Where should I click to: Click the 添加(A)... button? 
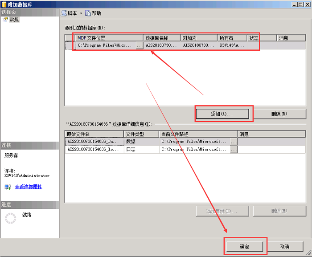point(224,114)
